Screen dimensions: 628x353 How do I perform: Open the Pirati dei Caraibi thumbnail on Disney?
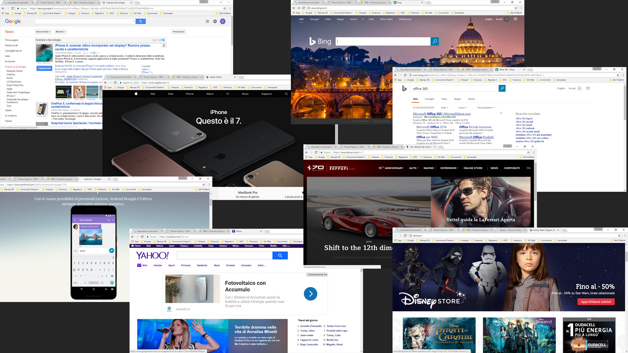[x=439, y=335]
